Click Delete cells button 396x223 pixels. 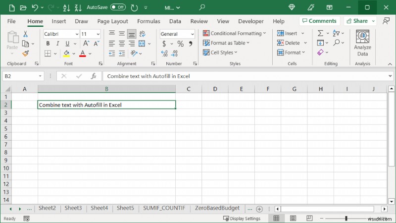click(289, 43)
